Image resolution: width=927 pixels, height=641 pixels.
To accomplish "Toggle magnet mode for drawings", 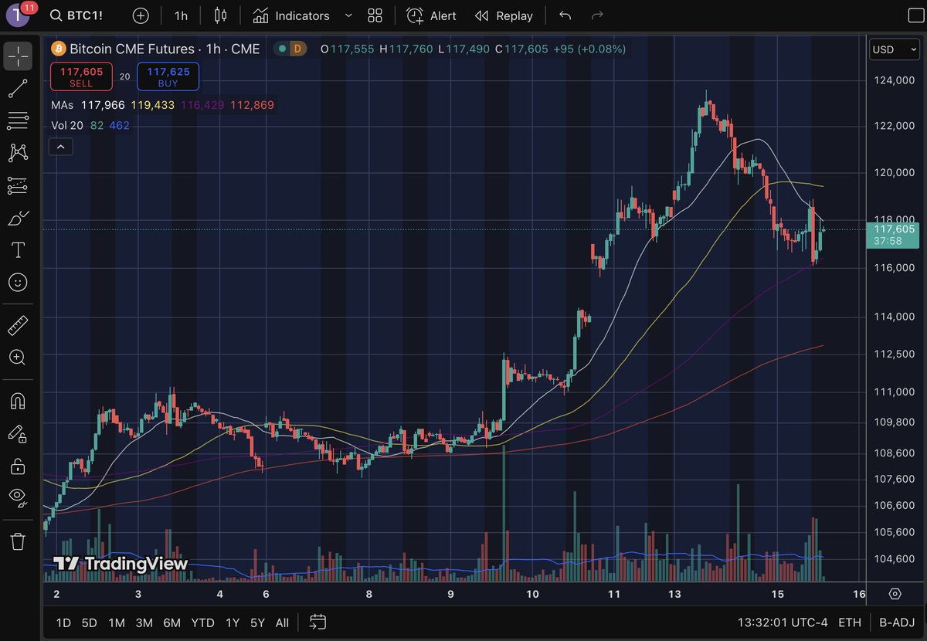I will pos(18,401).
